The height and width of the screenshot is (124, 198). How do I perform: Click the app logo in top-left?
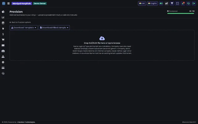tap(4, 3)
